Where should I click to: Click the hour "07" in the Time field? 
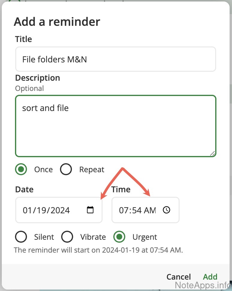[123, 210]
